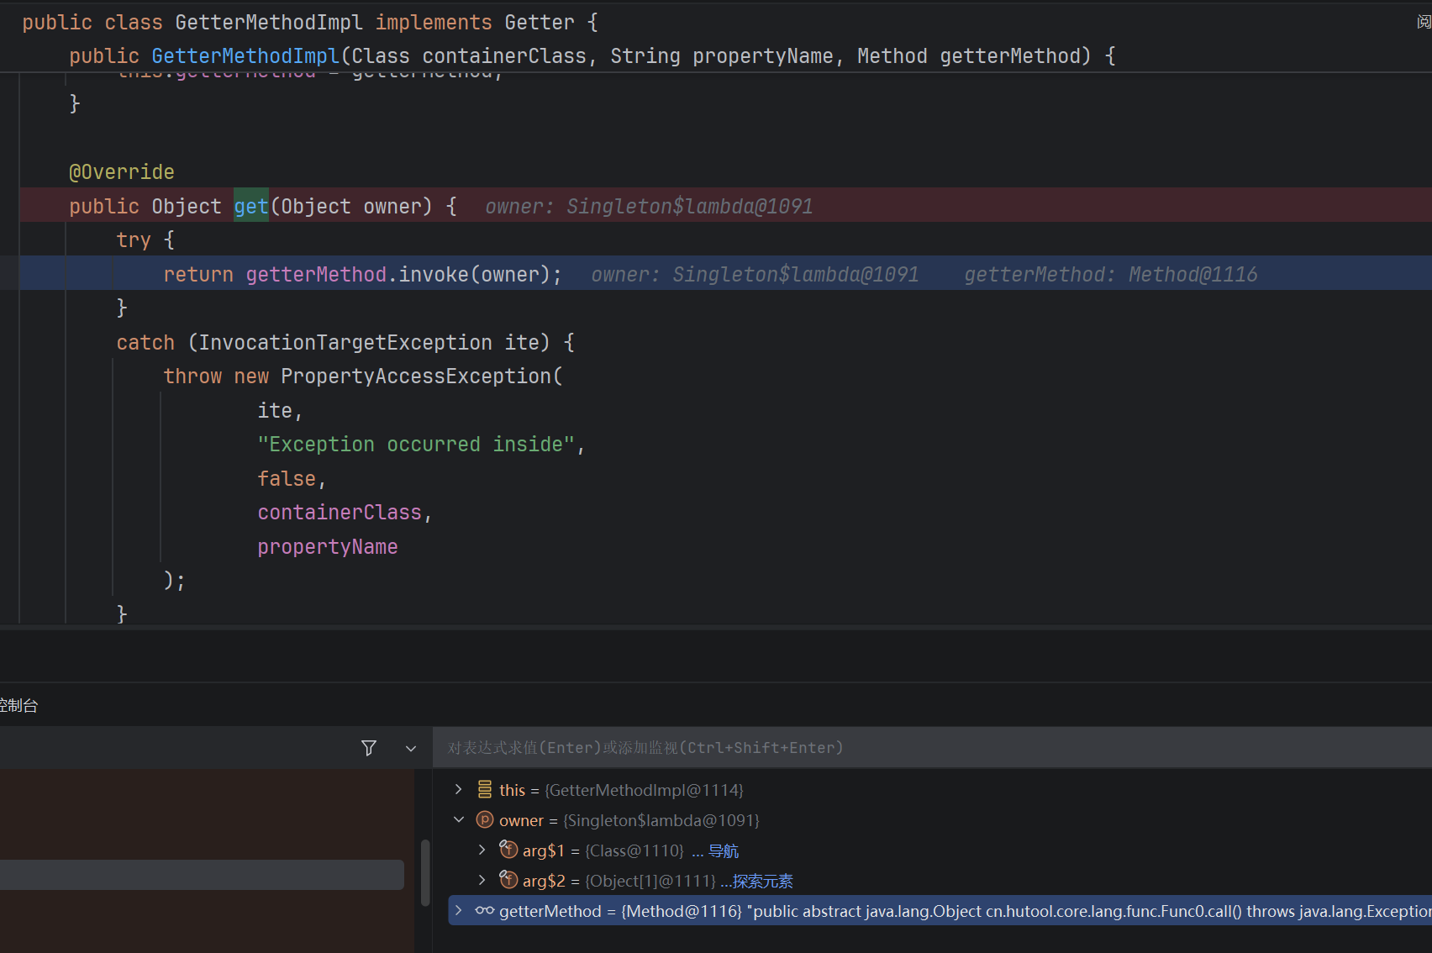Click the stack icon beside 'this' variable
This screenshot has height=953, width=1432.
pos(485,790)
